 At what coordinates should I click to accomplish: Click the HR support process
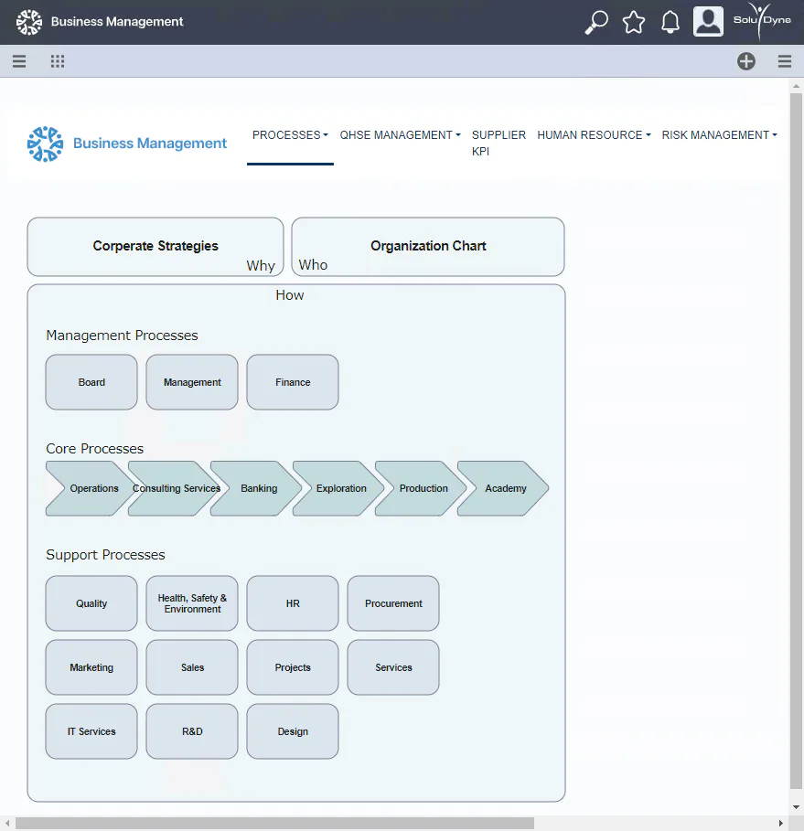pos(293,603)
